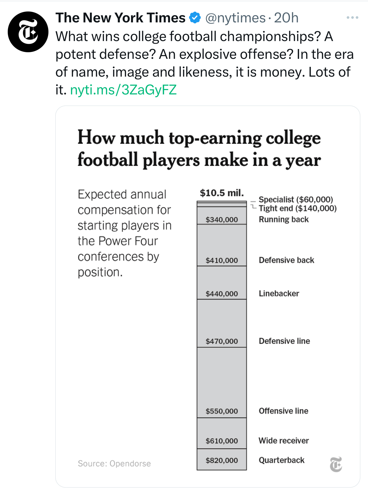Viewport: 368px width, 489px height.
Task: Click the Quarterback $820,000 bar segment
Action: pos(222,459)
